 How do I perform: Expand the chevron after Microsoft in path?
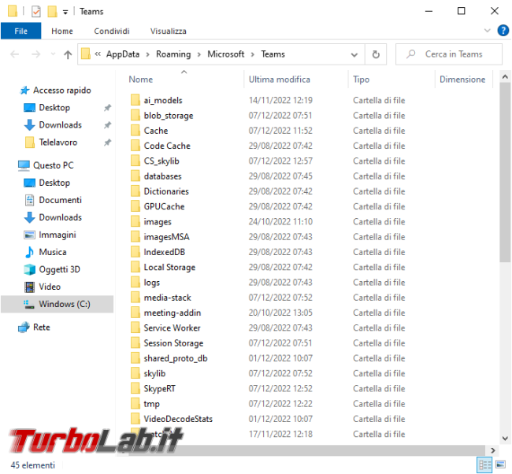pyautogui.click(x=252, y=54)
